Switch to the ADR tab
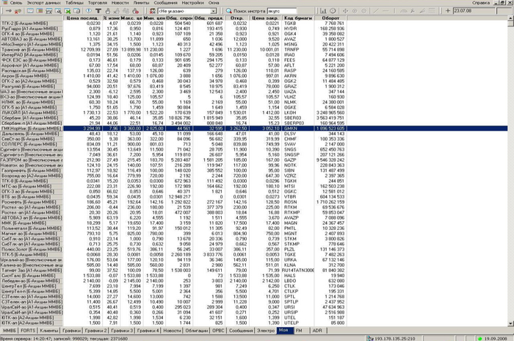Image resolution: width=514 pixels, height=341 pixels. pyautogui.click(x=316, y=331)
